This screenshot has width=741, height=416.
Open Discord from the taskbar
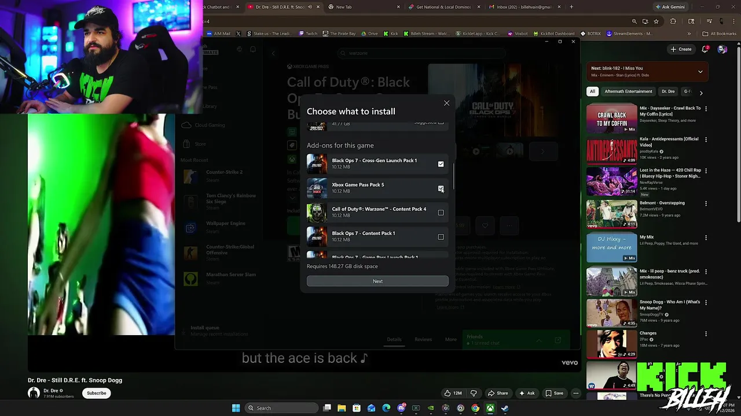(401, 408)
